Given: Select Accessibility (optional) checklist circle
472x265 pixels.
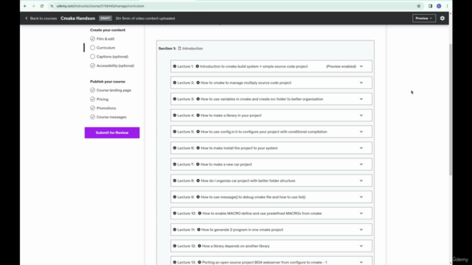Looking at the screenshot, I should coord(92,66).
